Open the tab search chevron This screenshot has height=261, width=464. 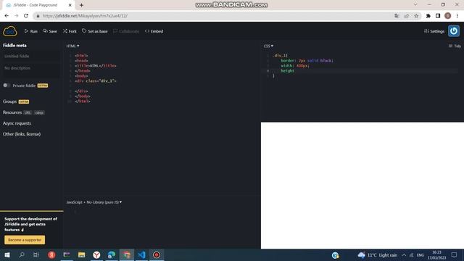415,4
